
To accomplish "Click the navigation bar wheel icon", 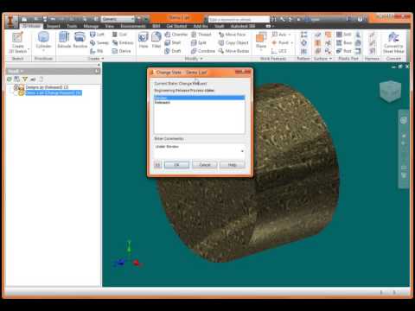I will [x=404, y=120].
